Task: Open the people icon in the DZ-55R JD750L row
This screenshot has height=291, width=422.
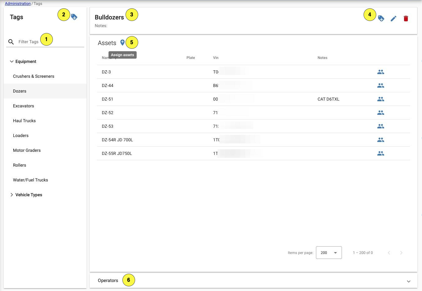Action: click(381, 153)
